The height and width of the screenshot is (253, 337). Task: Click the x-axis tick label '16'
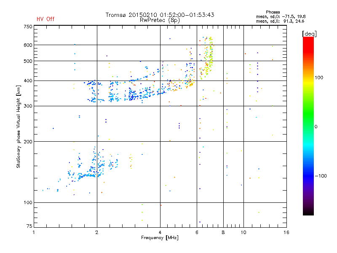pyautogui.click(x=286, y=232)
